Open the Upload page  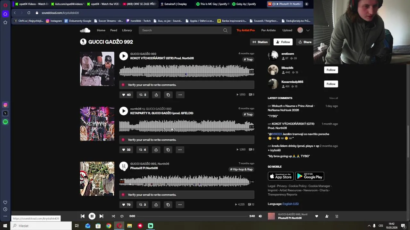pos(287,30)
